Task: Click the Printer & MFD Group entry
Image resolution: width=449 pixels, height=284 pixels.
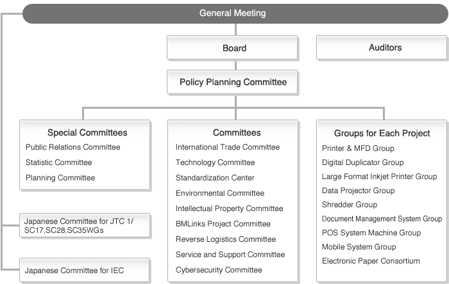Action: [358, 148]
